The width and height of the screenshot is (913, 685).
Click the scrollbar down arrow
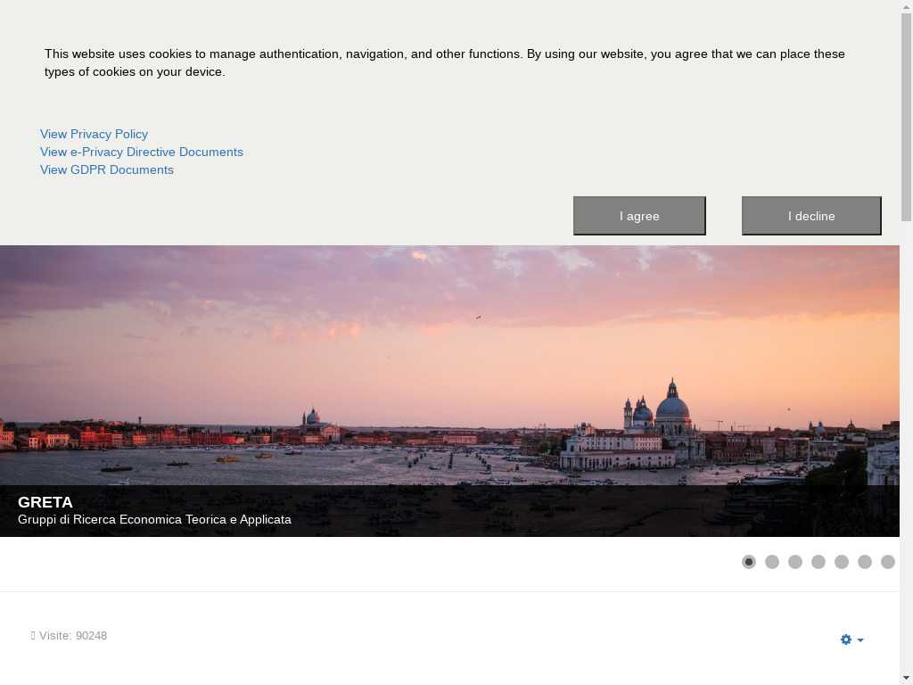tap(906, 679)
